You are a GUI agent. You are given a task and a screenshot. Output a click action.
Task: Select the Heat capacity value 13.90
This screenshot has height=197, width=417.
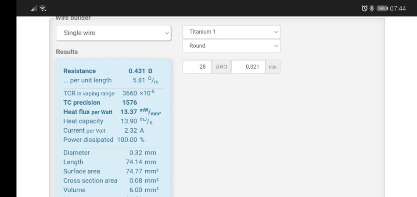tap(129, 121)
